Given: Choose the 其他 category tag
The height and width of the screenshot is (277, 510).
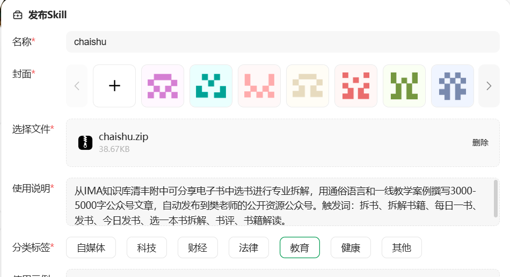Looking at the screenshot, I should pyautogui.click(x=402, y=247).
